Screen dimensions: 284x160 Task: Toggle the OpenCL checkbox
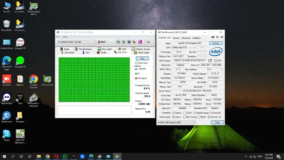click(173, 113)
